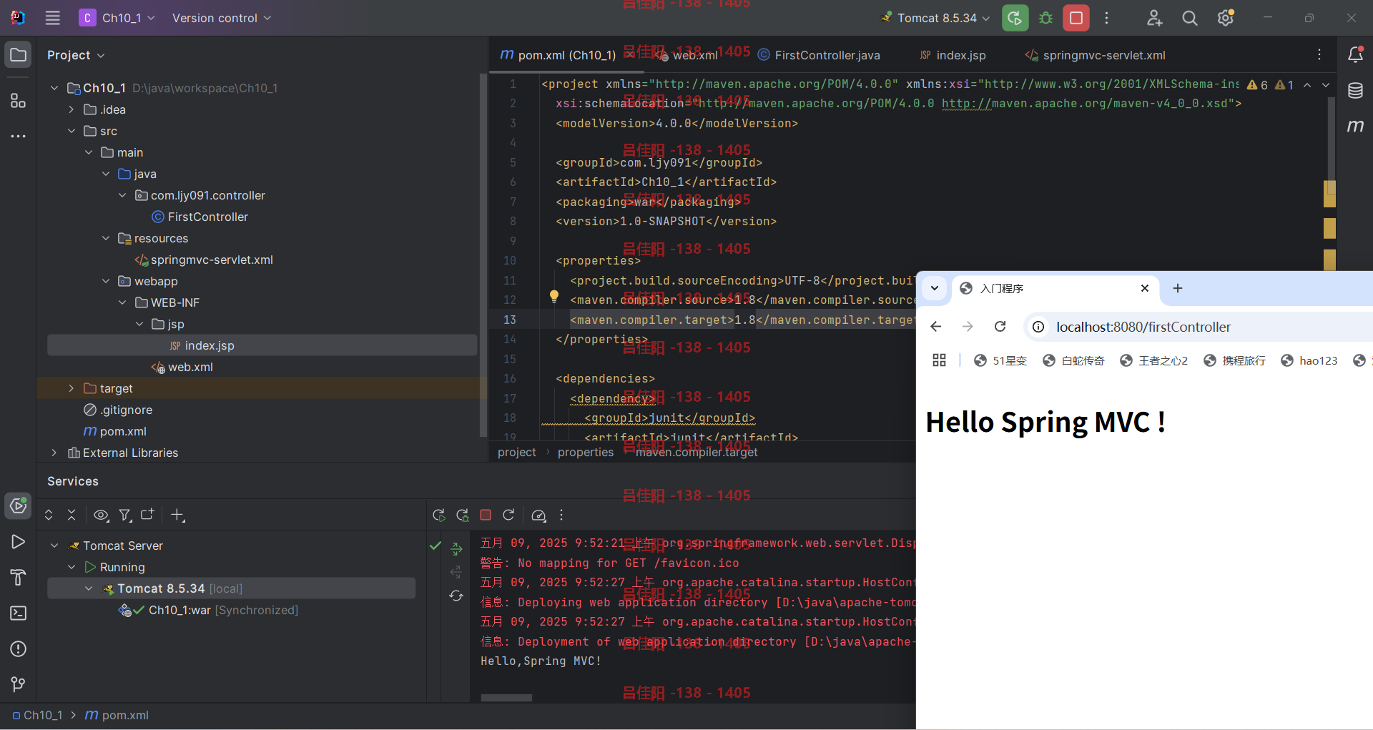Show more tool windows ellipsis
The height and width of the screenshot is (730, 1373).
point(19,136)
